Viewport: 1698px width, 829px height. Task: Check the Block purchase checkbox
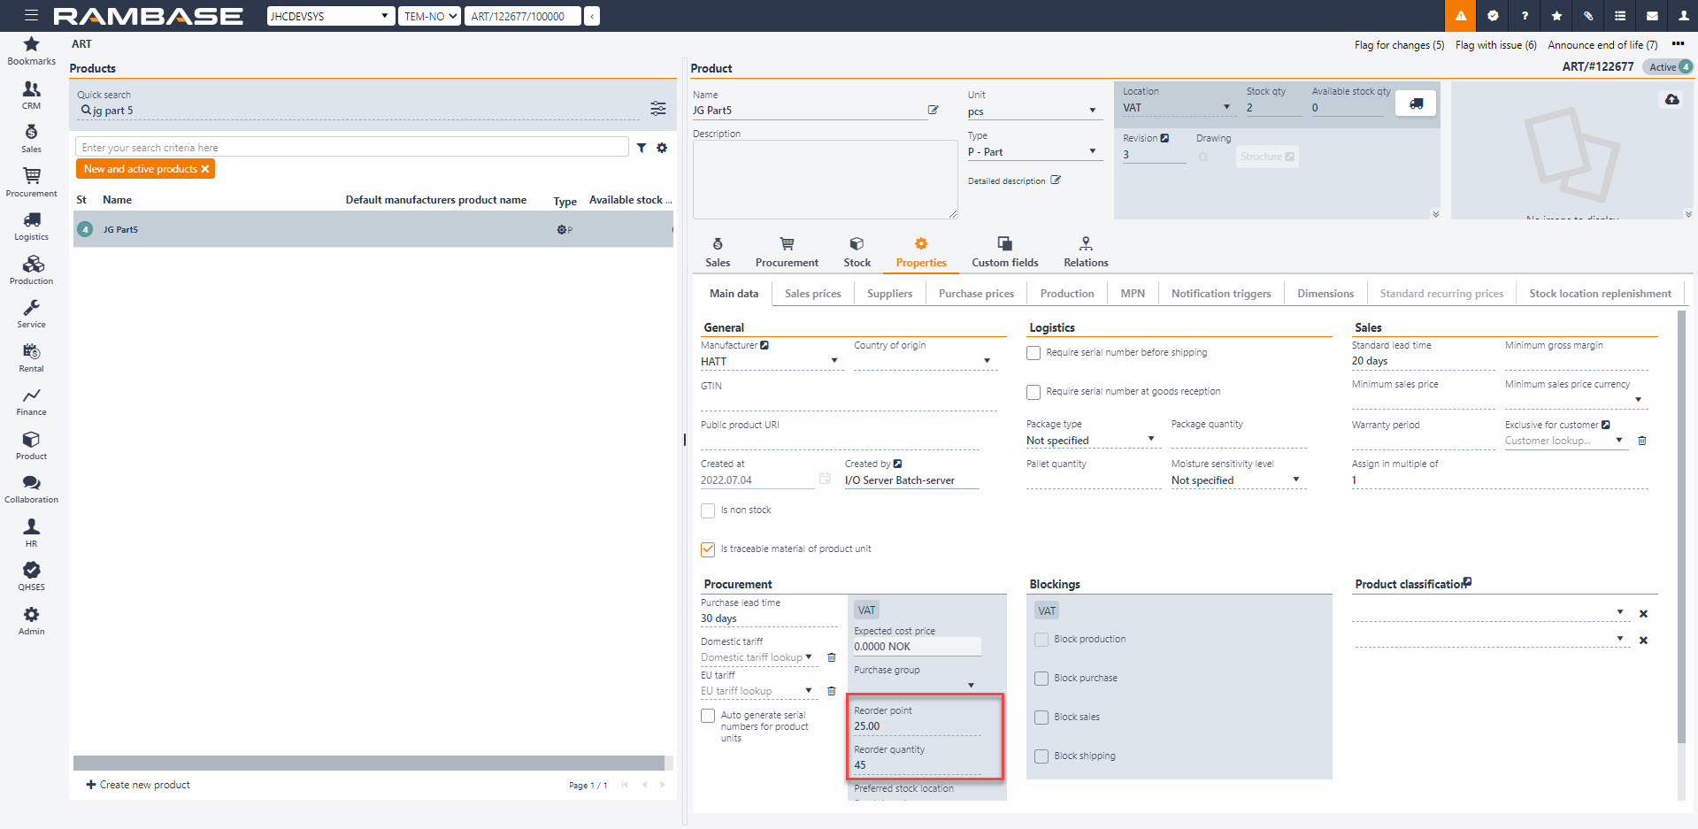(1041, 679)
